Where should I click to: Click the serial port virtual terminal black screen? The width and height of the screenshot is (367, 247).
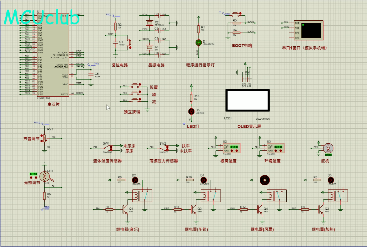tap(311, 30)
